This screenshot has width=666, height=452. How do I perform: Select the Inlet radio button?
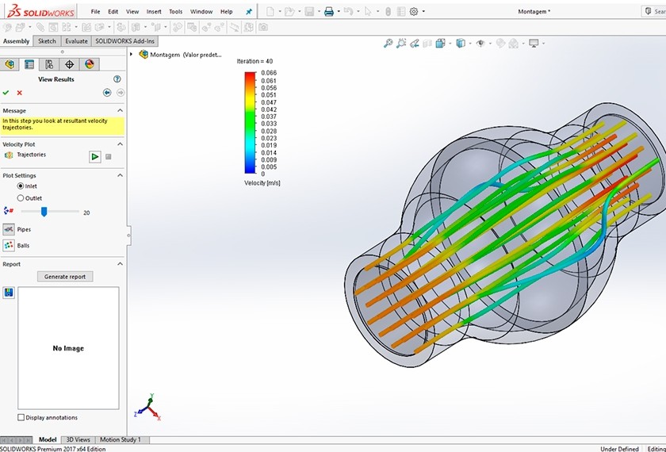(x=21, y=186)
